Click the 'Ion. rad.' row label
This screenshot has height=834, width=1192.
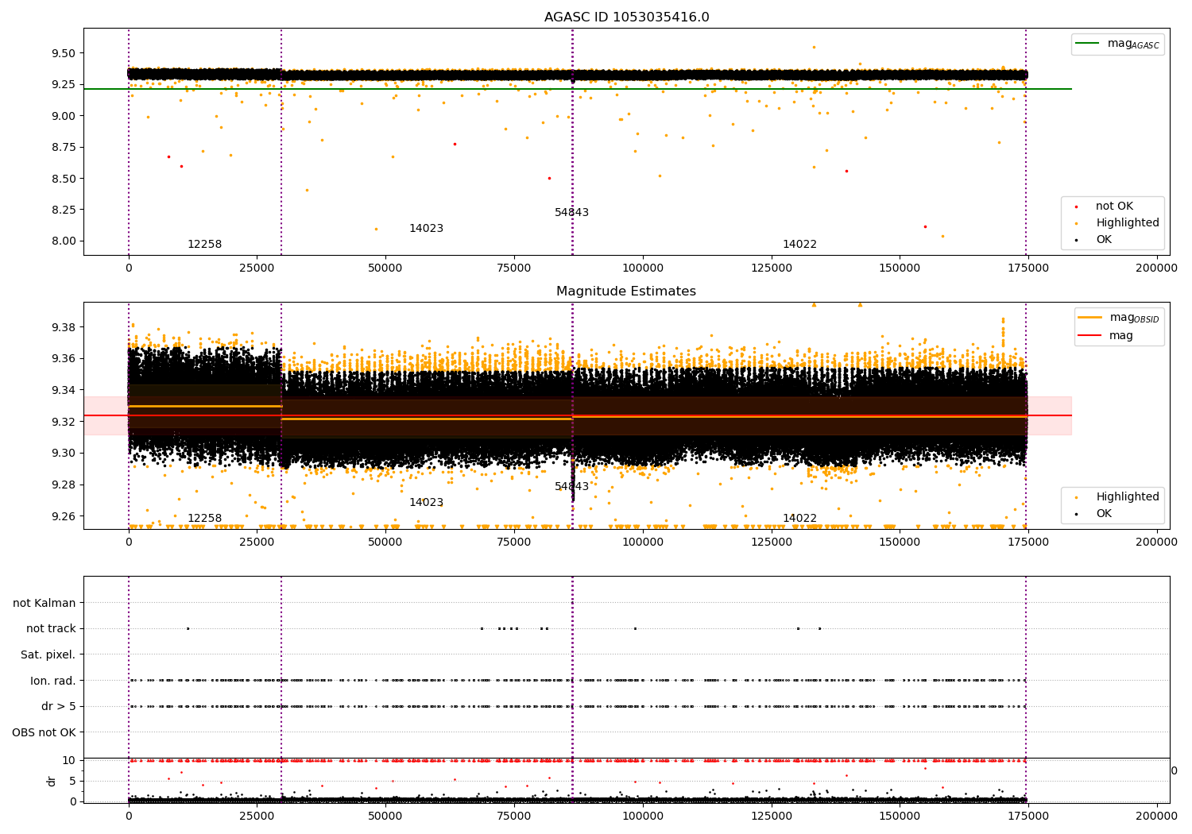(53, 681)
